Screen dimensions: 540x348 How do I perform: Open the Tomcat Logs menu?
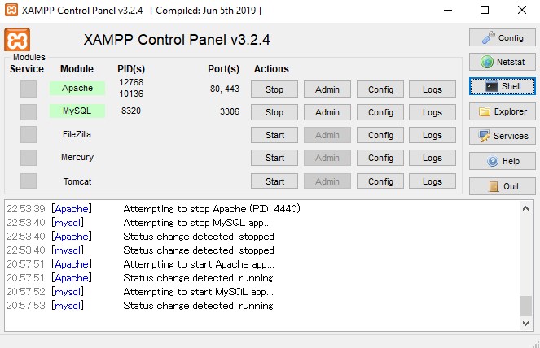[x=432, y=181]
